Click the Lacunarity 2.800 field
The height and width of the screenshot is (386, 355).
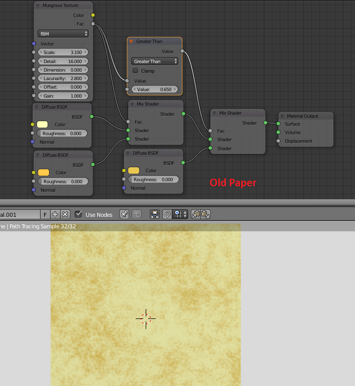(x=63, y=79)
